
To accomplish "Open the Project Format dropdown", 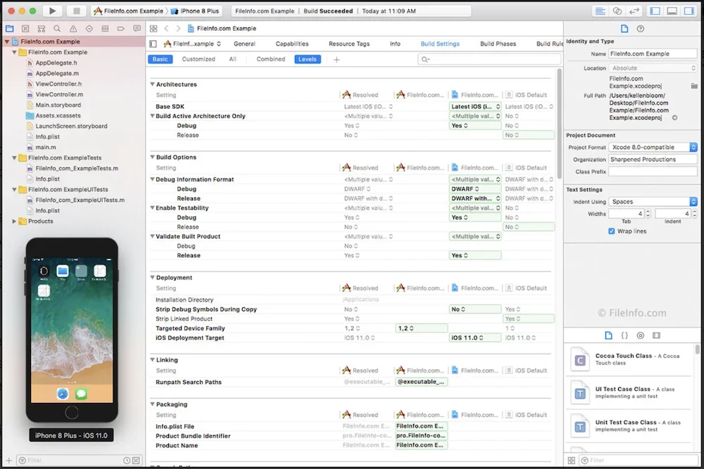I will [653, 148].
